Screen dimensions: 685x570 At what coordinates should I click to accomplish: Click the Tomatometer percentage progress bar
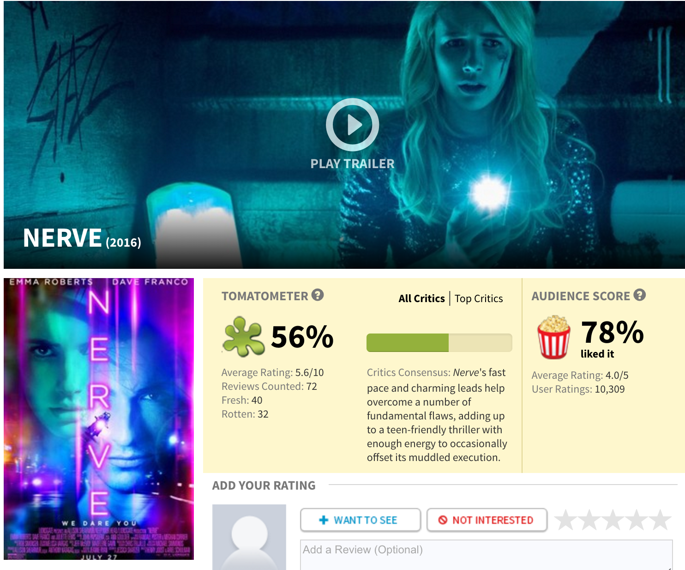tap(439, 343)
